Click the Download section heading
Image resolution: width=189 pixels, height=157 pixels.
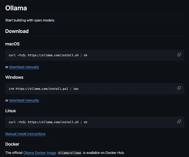coord(17,31)
